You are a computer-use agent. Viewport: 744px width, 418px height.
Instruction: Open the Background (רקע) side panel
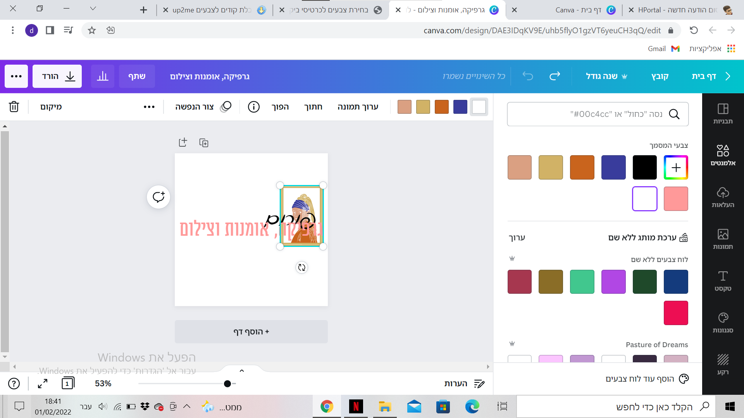point(723,364)
